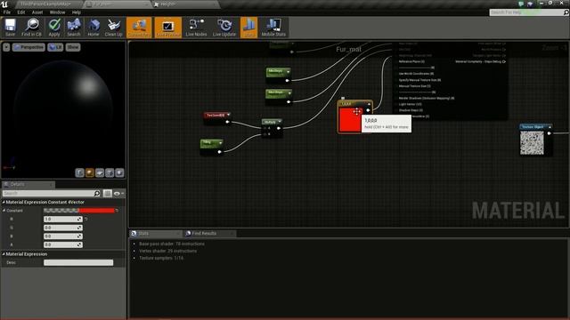
Task: Open the Help menu
Action: pyautogui.click(x=77, y=12)
